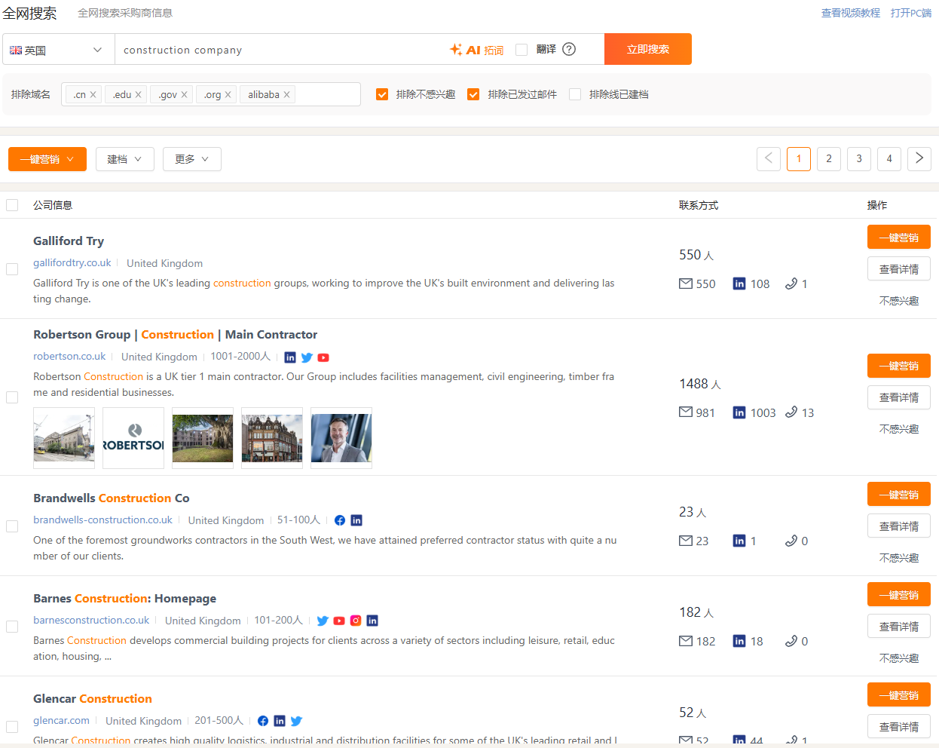The height and width of the screenshot is (748, 939).
Task: Click 一键营销 for Galliford Try
Action: tap(899, 237)
